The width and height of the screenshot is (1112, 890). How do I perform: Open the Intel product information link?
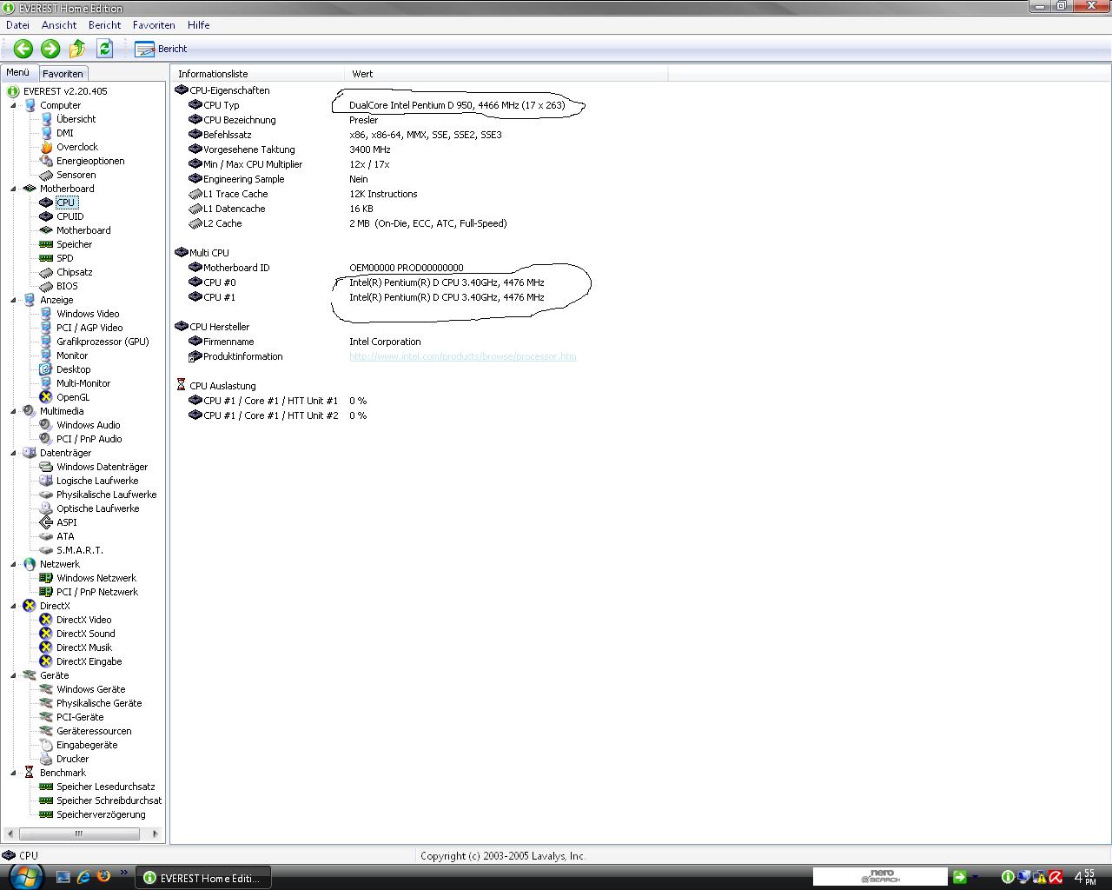pos(462,356)
